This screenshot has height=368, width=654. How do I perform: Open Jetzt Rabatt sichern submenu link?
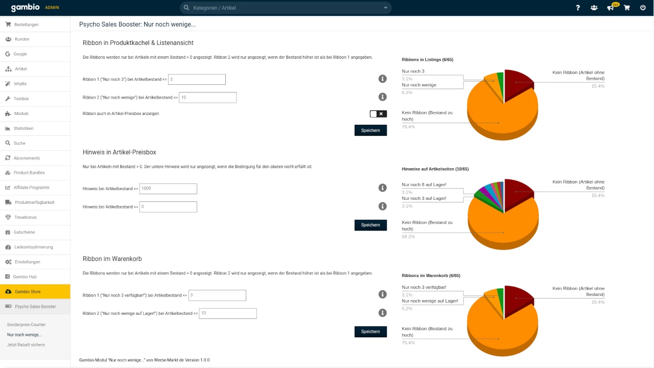26,345
